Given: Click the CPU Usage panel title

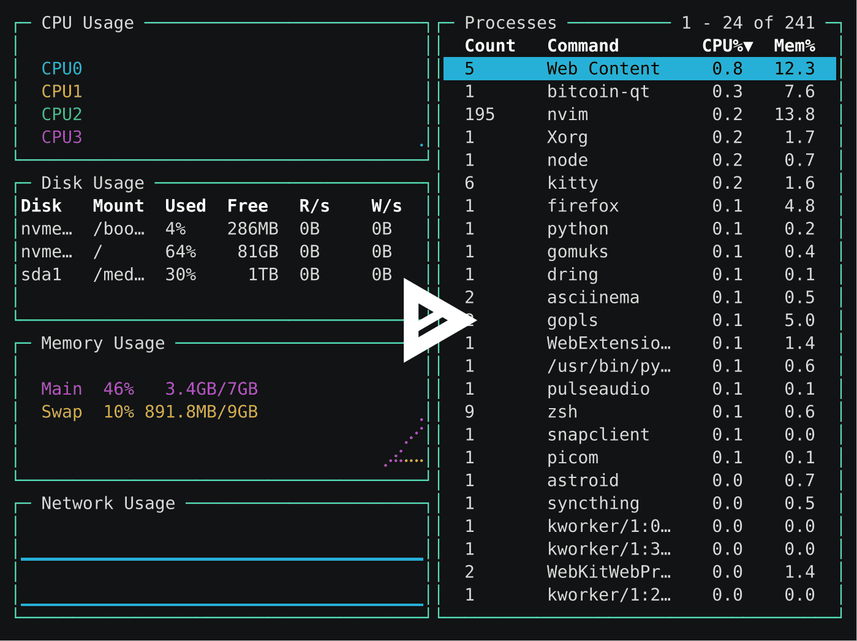Looking at the screenshot, I should (88, 23).
